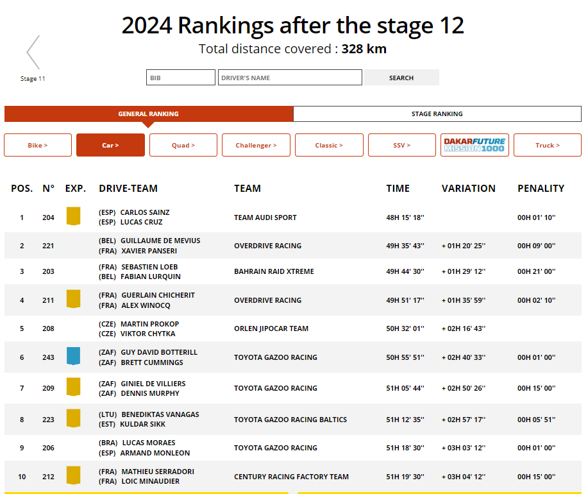The width and height of the screenshot is (588, 494).
Task: Click the variation + 01H 20' 25''
Action: pos(464,246)
